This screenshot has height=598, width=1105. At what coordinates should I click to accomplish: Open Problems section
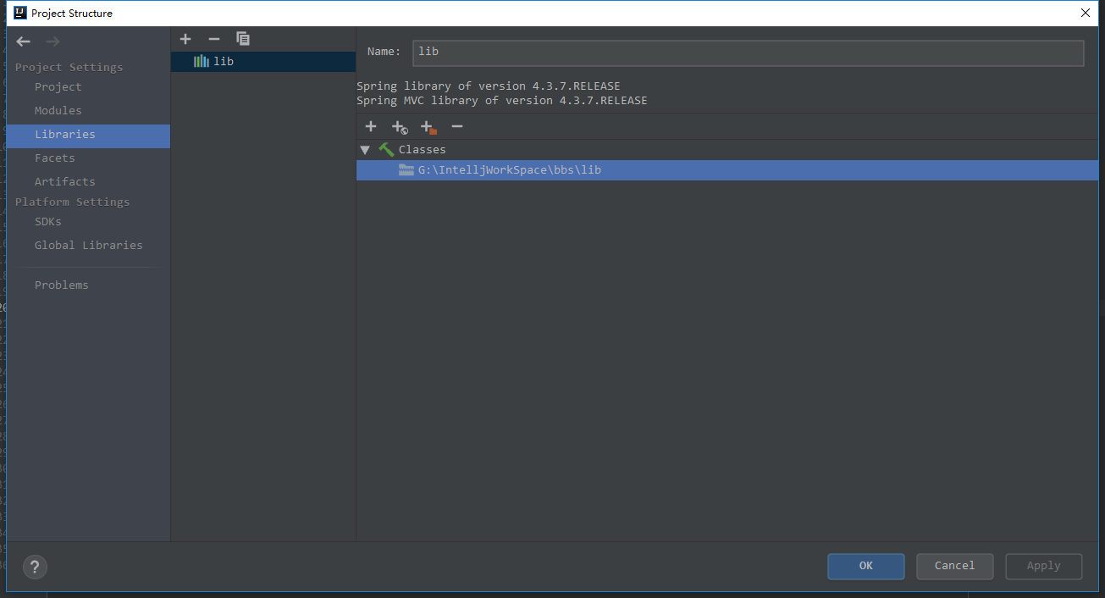pyautogui.click(x=62, y=285)
